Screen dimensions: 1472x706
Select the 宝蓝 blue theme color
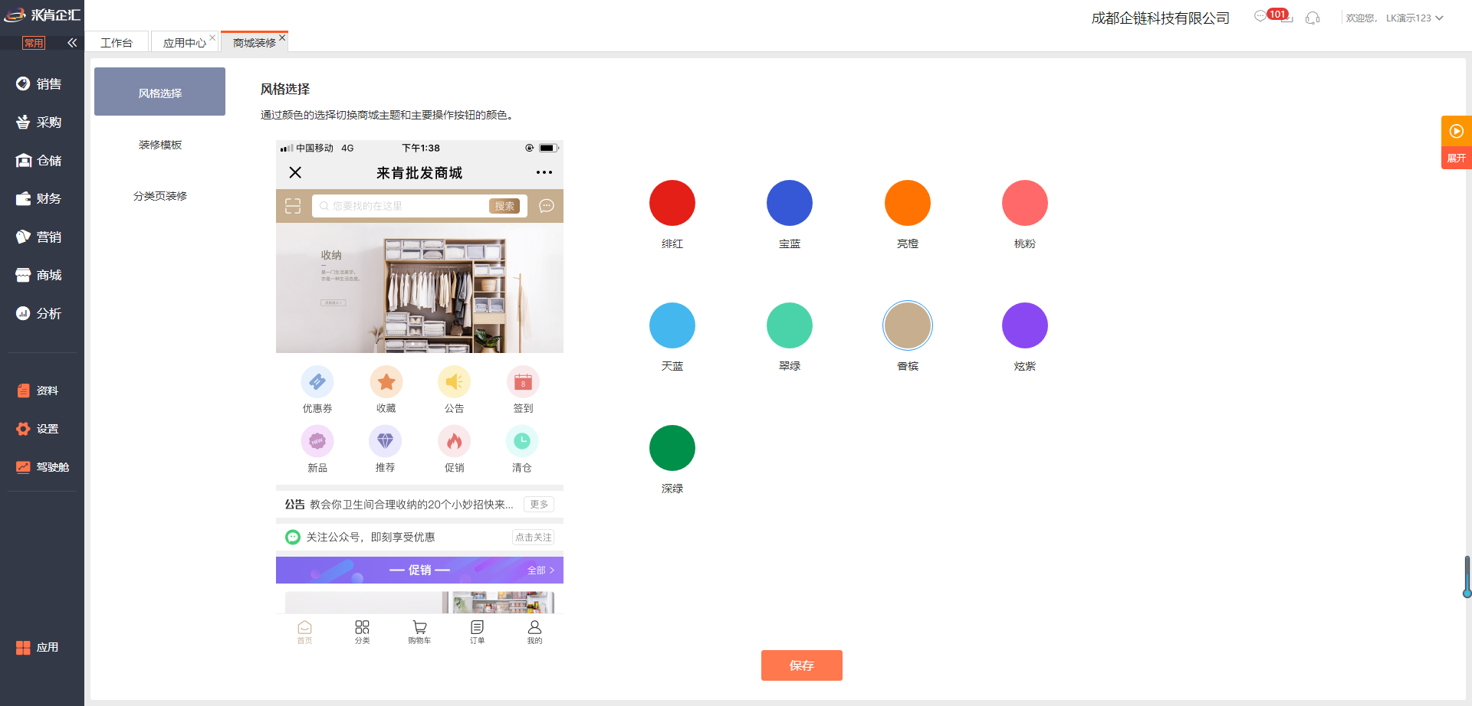tap(789, 203)
